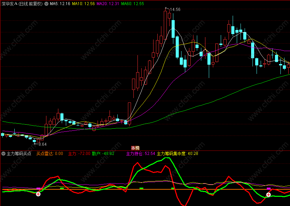Expand the 主力筹码买点 indicator dropdown arrow
The width and height of the screenshot is (290, 206).
[x=3, y=154]
